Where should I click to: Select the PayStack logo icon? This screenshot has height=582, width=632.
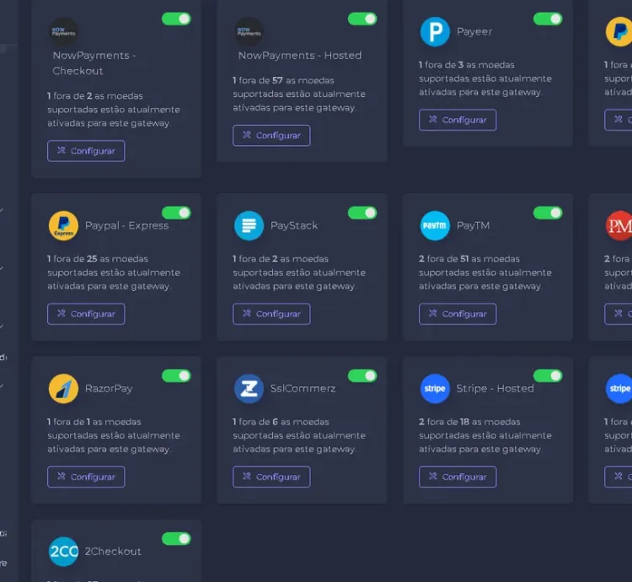click(249, 226)
